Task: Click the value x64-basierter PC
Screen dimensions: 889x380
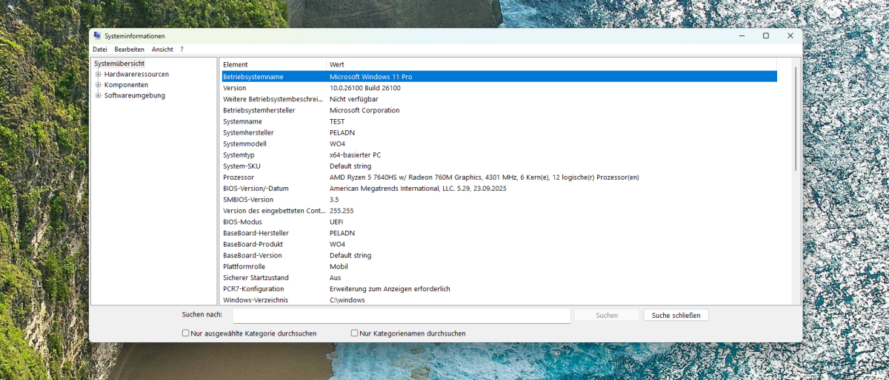Action: click(x=356, y=155)
